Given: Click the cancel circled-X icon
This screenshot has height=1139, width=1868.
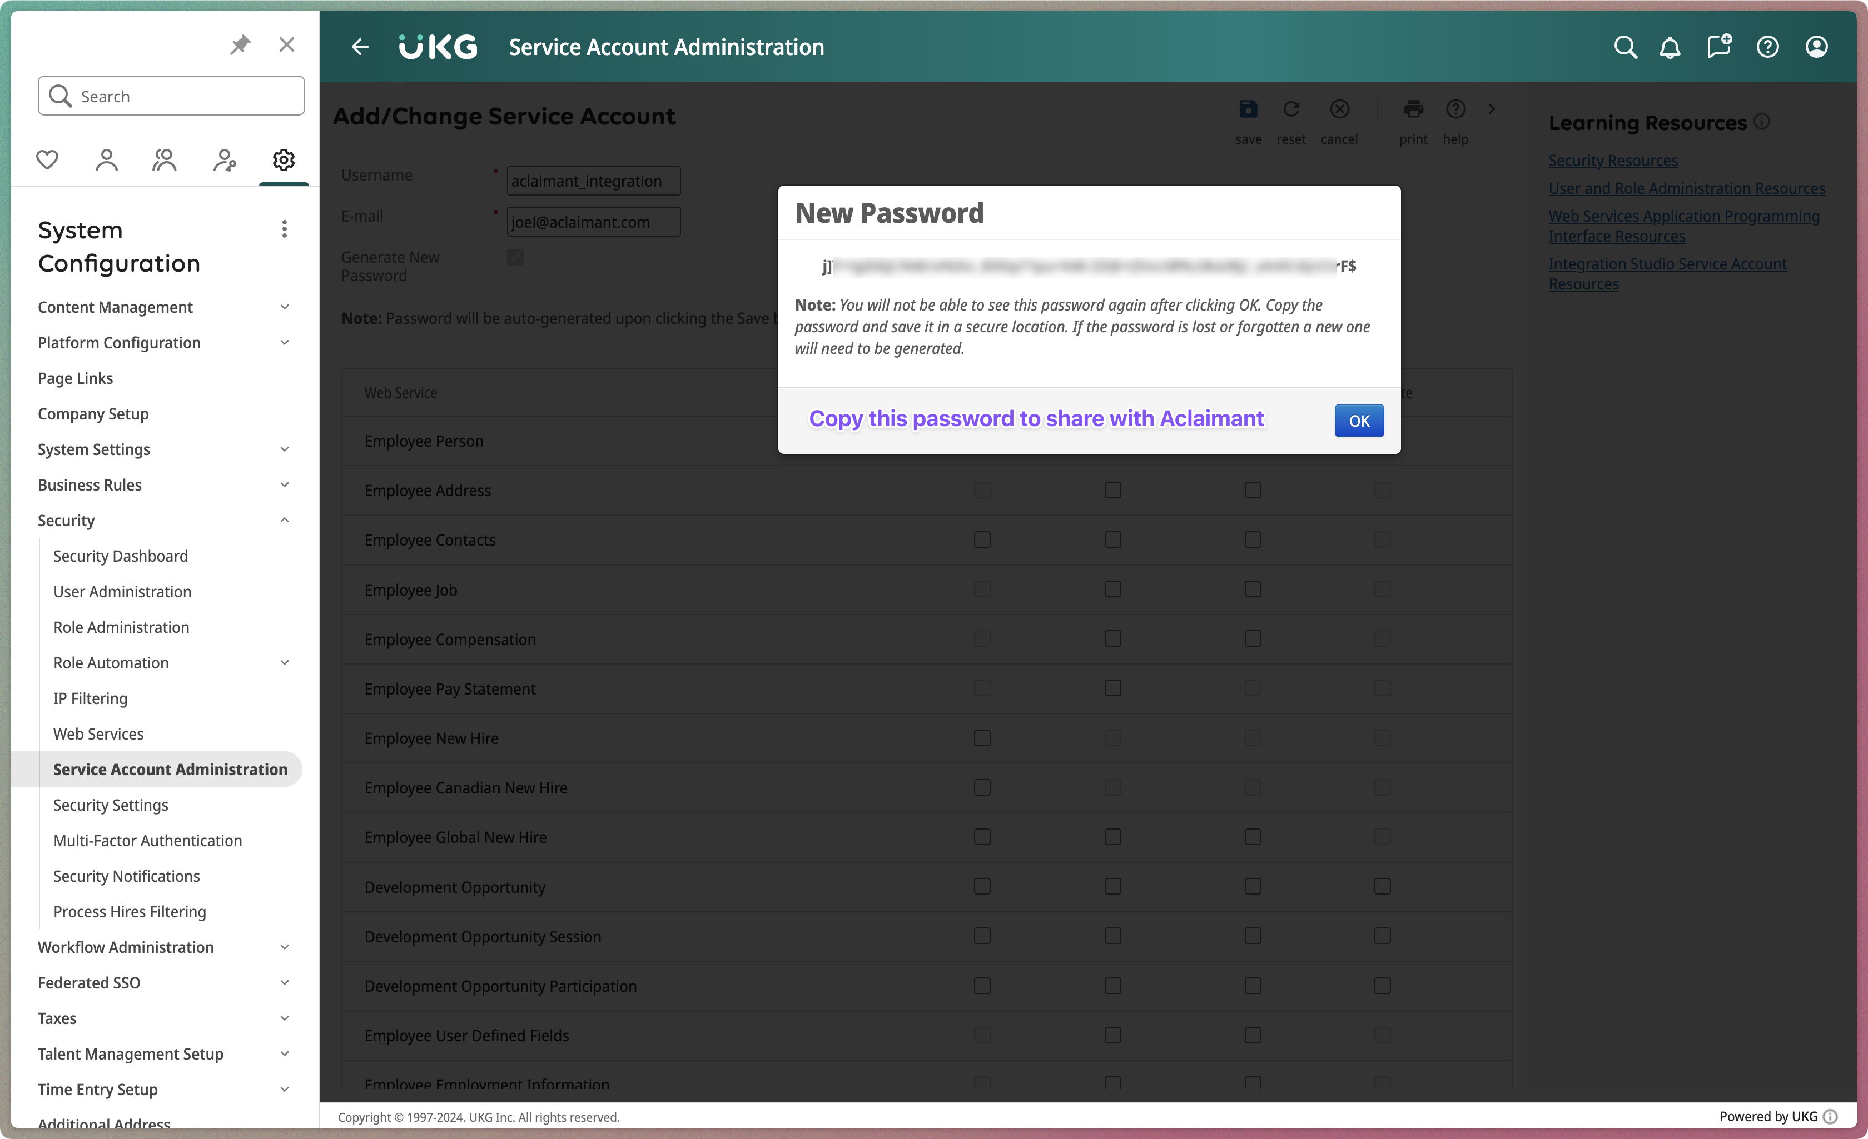Looking at the screenshot, I should click(1340, 109).
